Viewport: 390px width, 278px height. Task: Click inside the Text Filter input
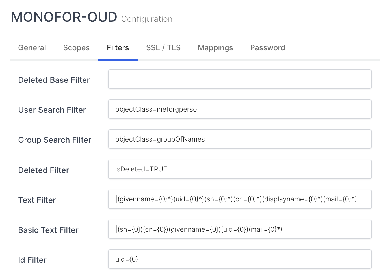(240, 199)
